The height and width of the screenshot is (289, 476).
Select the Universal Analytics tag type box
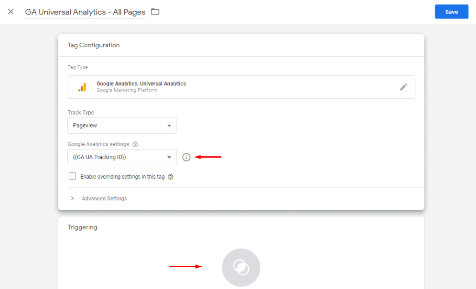point(241,87)
